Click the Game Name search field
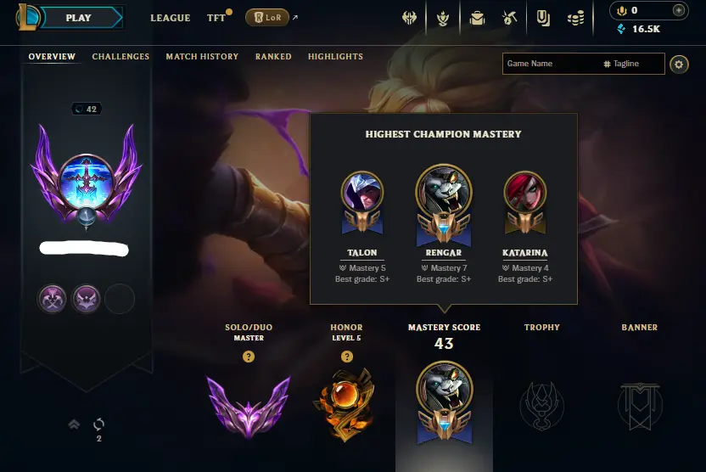This screenshot has width=706, height=472. click(552, 64)
